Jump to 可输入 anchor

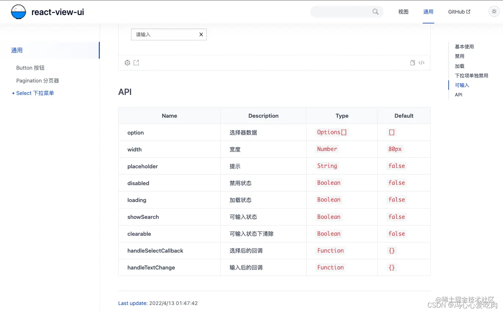click(x=462, y=85)
